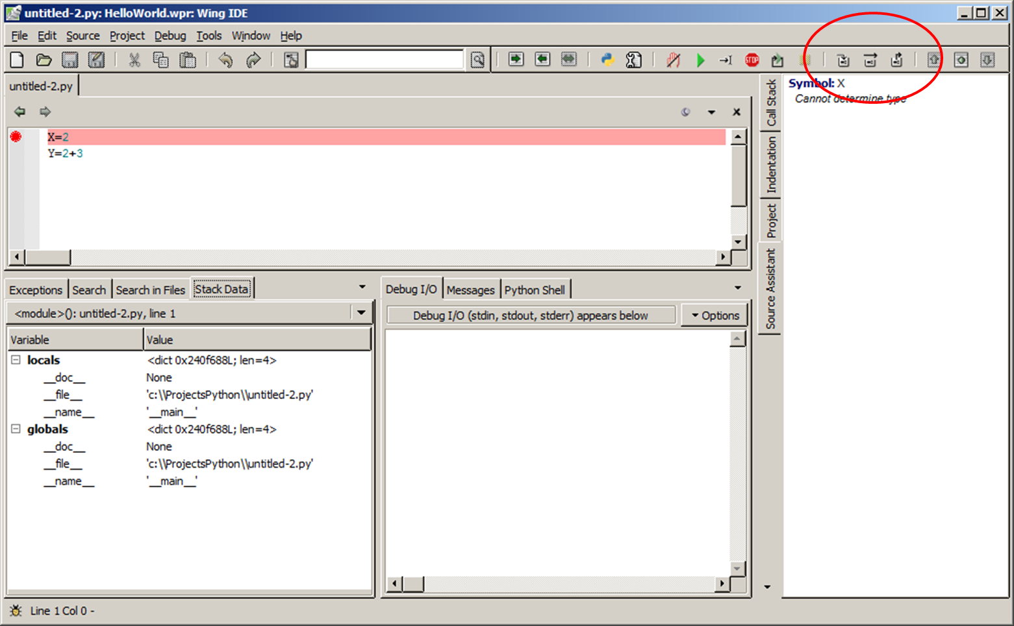1014x626 pixels.
Task: Switch to the Search in Files tab
Action: (150, 290)
